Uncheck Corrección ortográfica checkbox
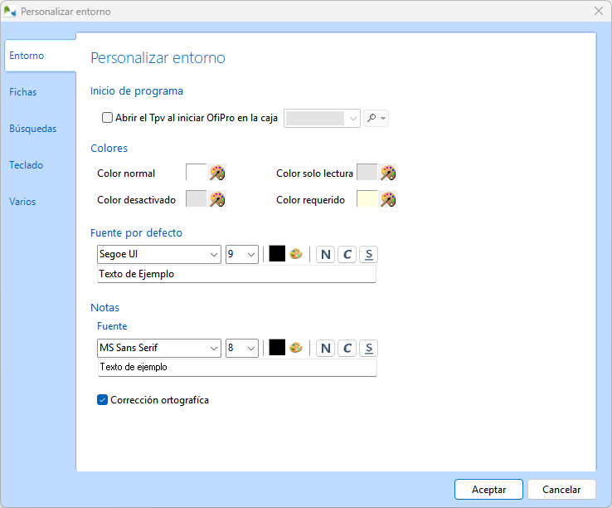The image size is (612, 508). click(102, 400)
